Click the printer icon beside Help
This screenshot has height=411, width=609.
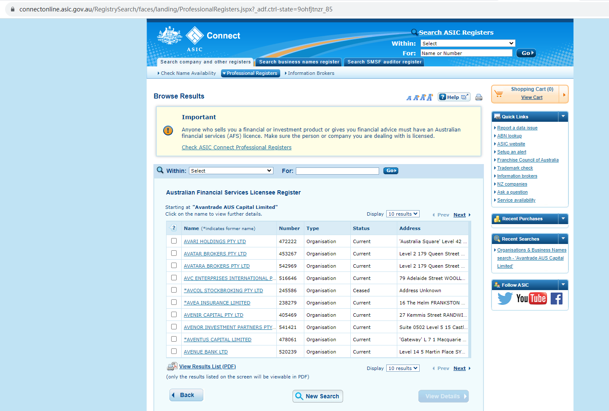(478, 97)
